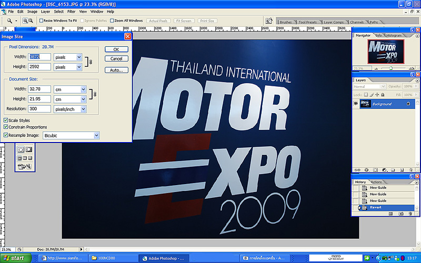The image size is (421, 263).
Task: Open Windows Start menu
Action: tap(16, 258)
